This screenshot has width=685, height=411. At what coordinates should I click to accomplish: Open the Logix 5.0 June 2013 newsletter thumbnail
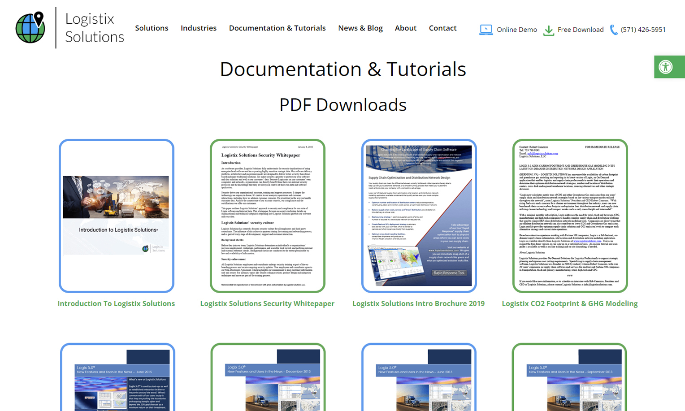point(419,379)
